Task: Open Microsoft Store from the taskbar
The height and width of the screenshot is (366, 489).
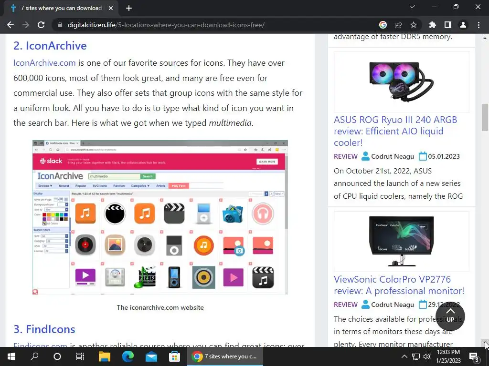Action: pyautogui.click(x=174, y=356)
